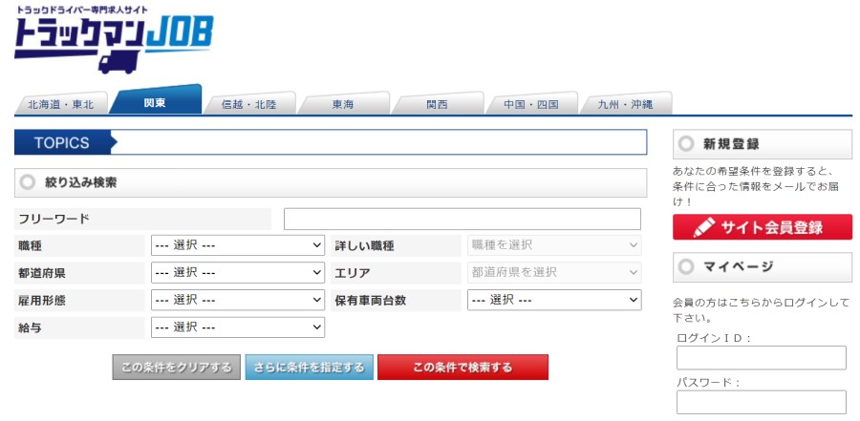Expand the 保有車両台数 dropdown
This screenshot has height=421, width=860.
[554, 300]
